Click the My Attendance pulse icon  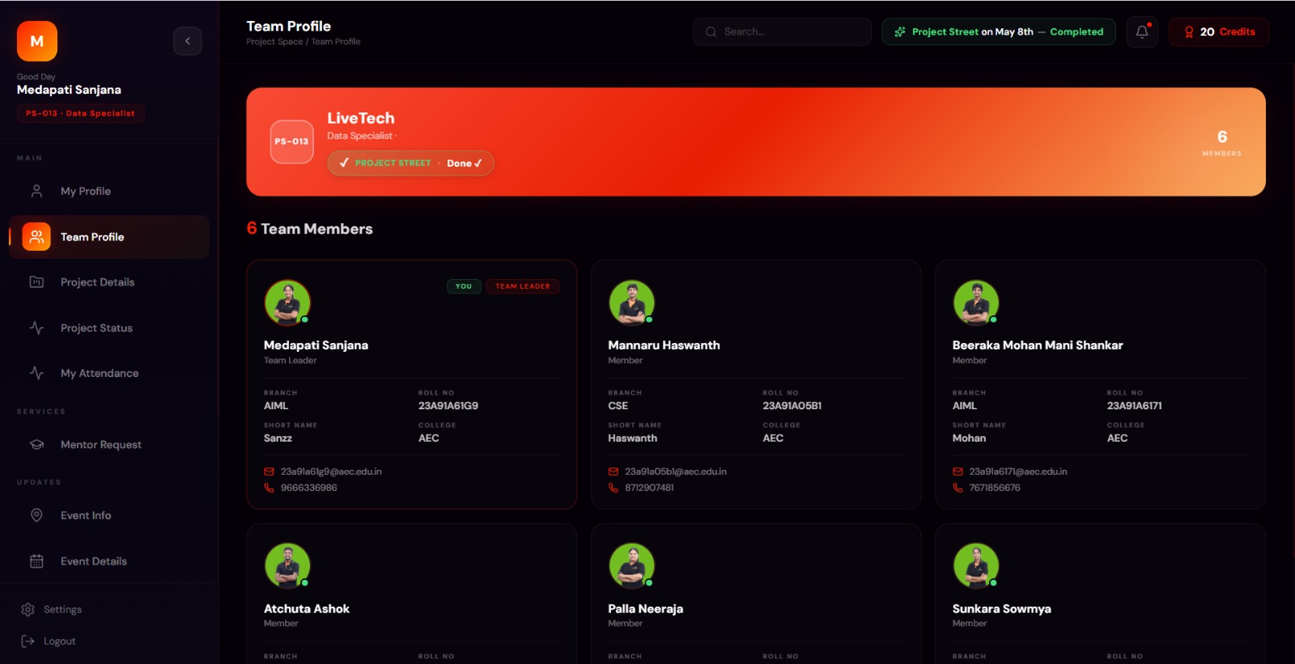[36, 373]
